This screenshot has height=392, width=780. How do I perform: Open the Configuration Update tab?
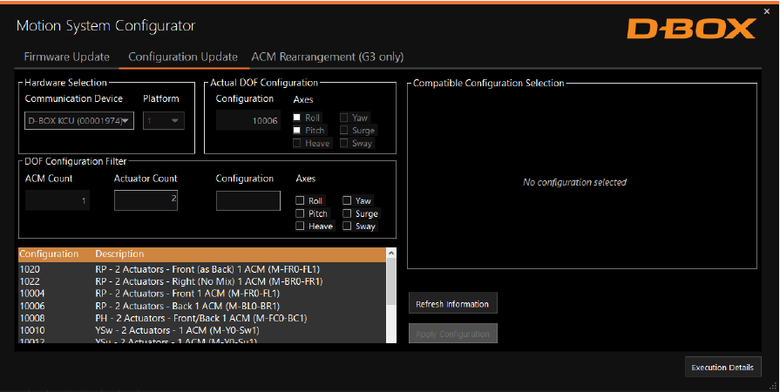point(182,57)
